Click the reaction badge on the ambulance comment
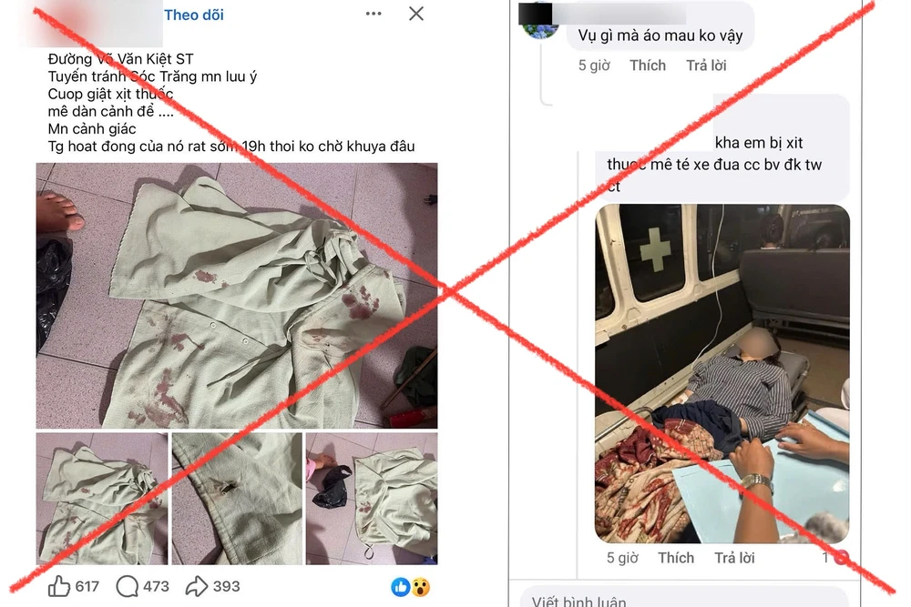Screen dimensions: 911x607 (x=841, y=558)
